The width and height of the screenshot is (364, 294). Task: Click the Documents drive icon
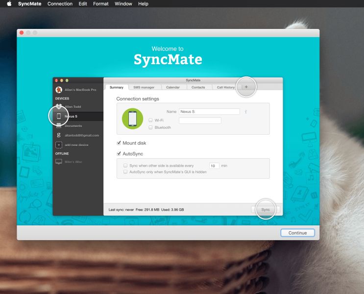click(x=59, y=125)
